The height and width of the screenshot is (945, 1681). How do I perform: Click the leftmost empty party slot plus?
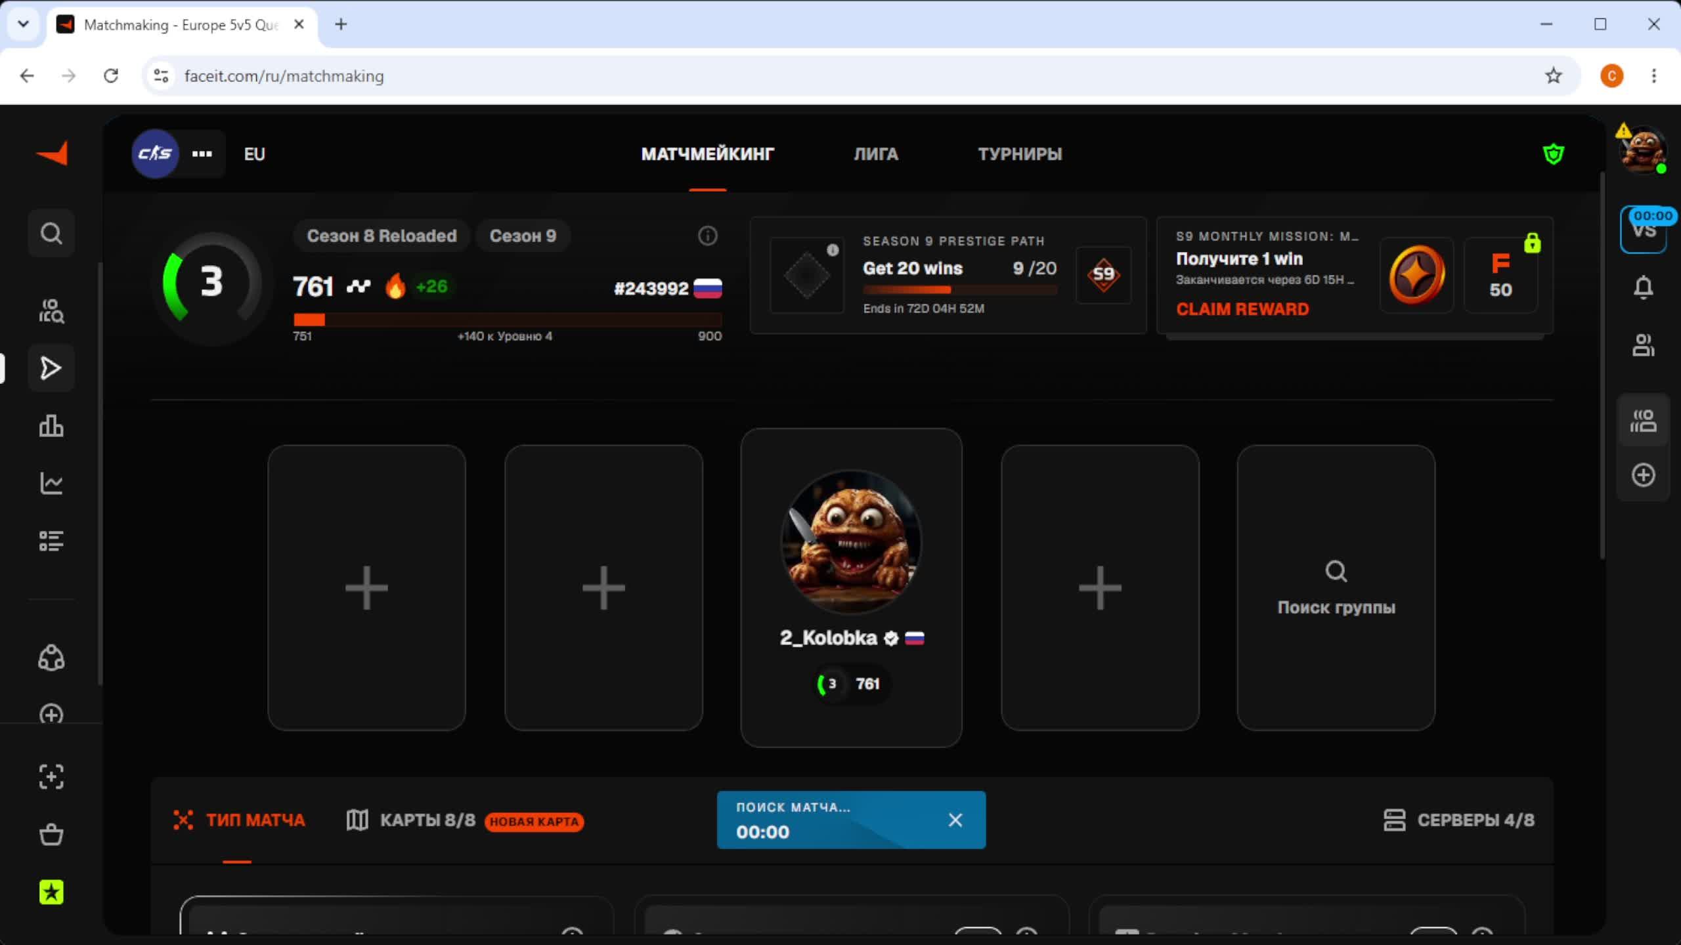tap(366, 588)
